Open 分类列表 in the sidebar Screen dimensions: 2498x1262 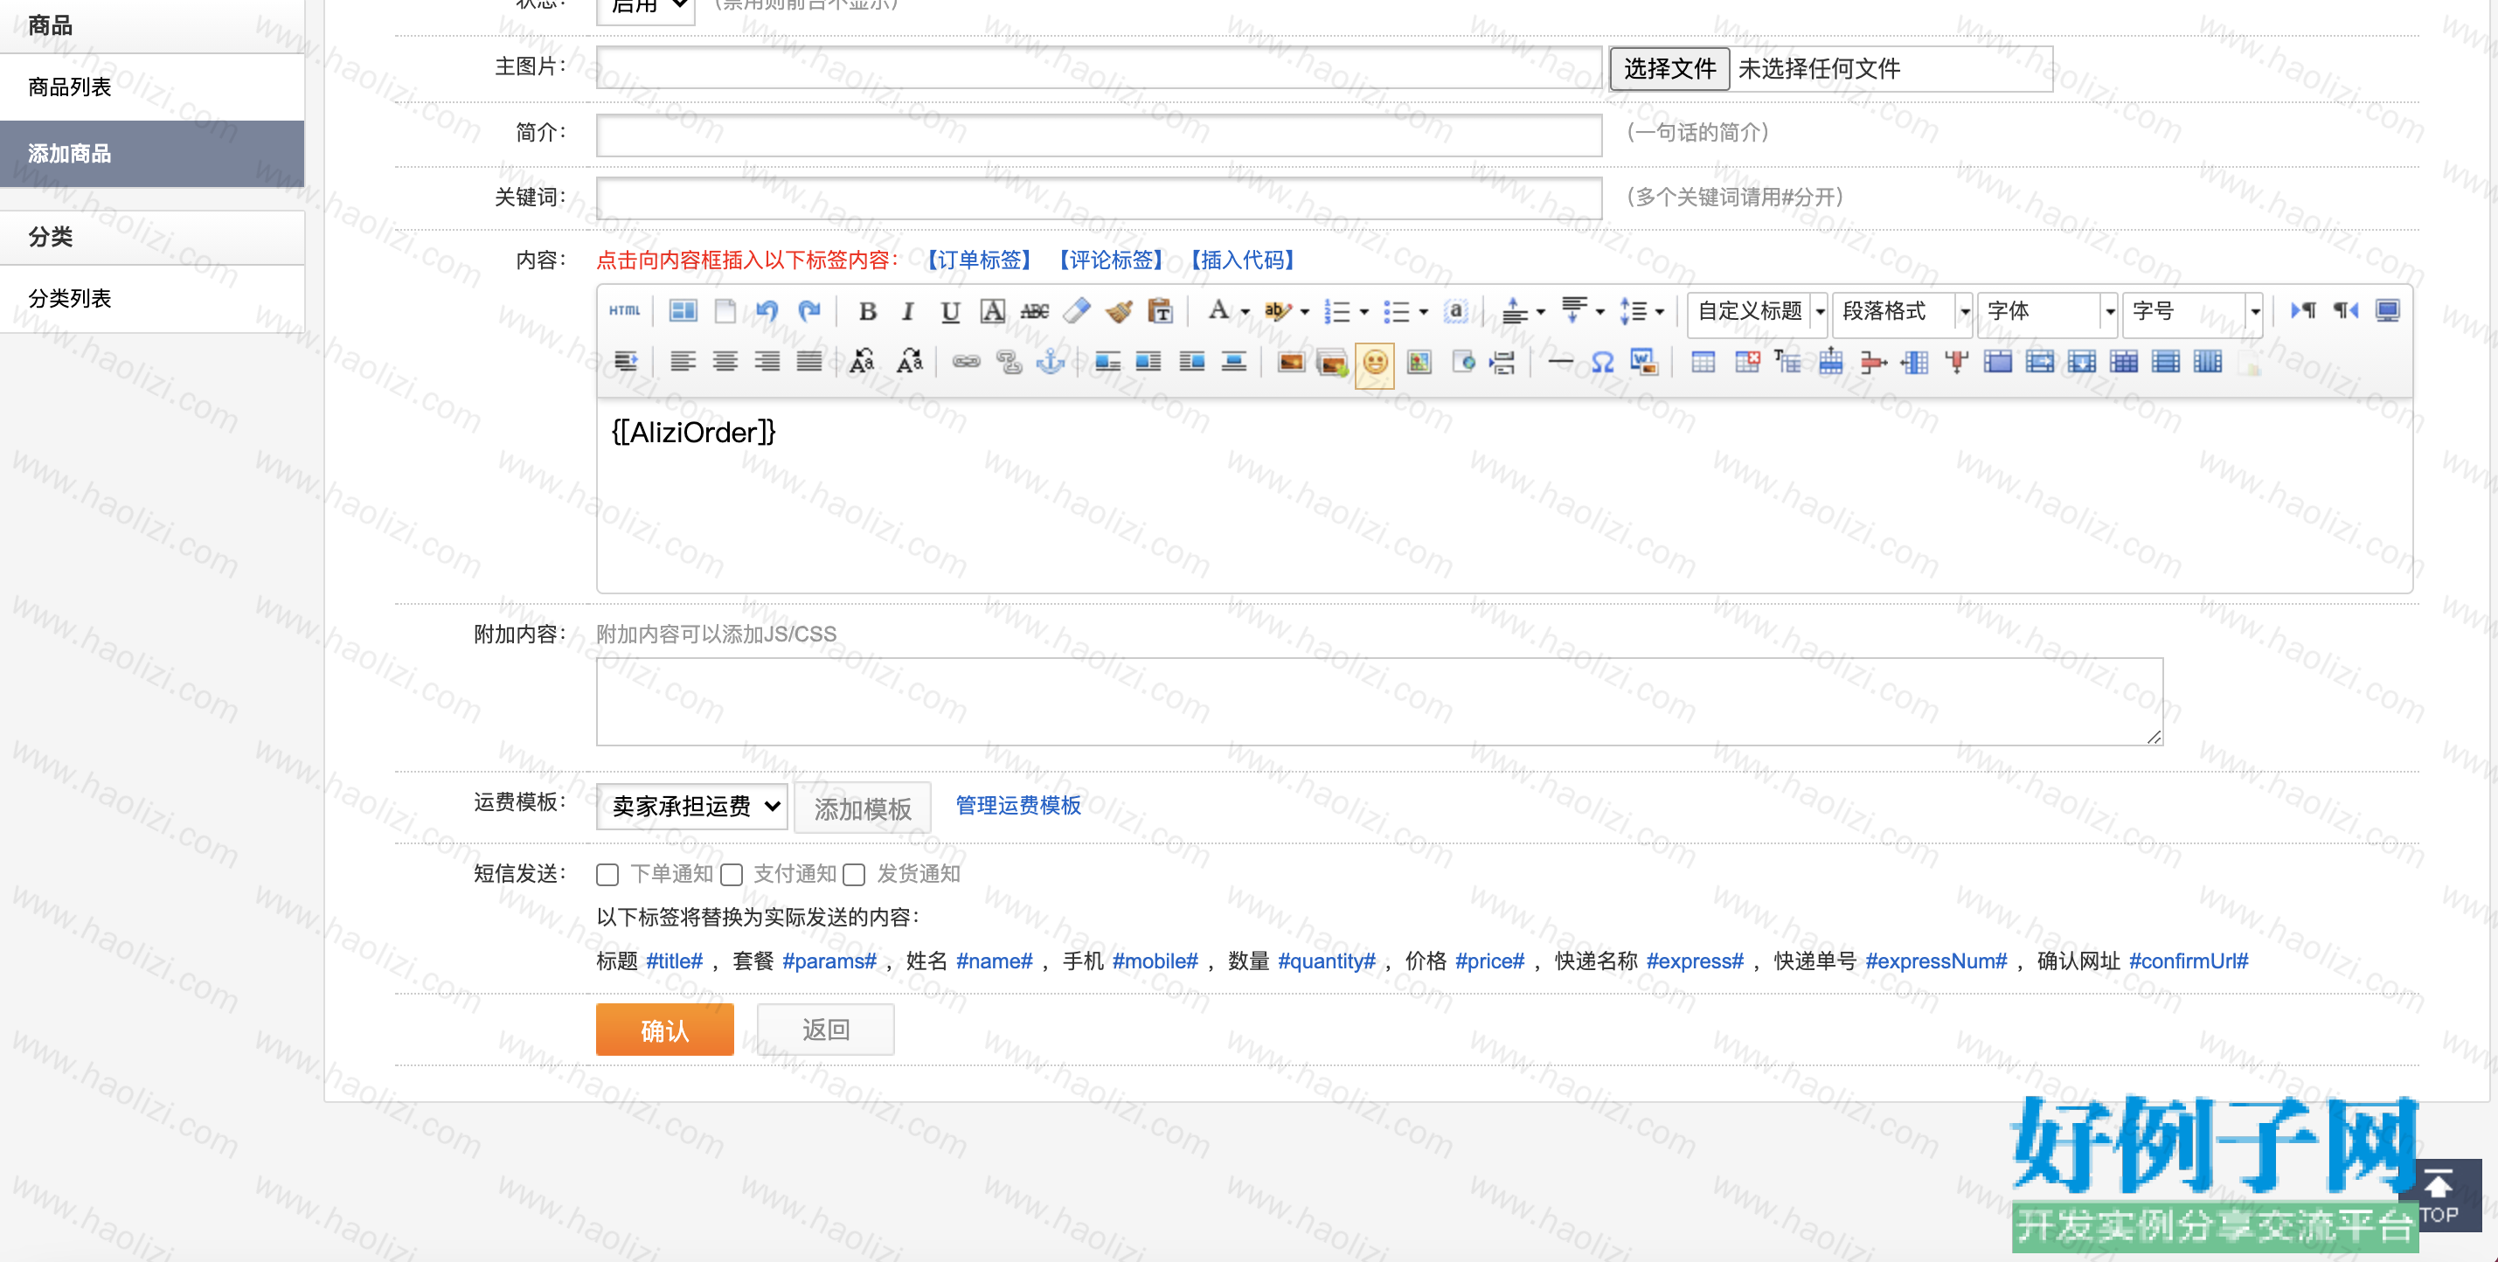(x=152, y=299)
